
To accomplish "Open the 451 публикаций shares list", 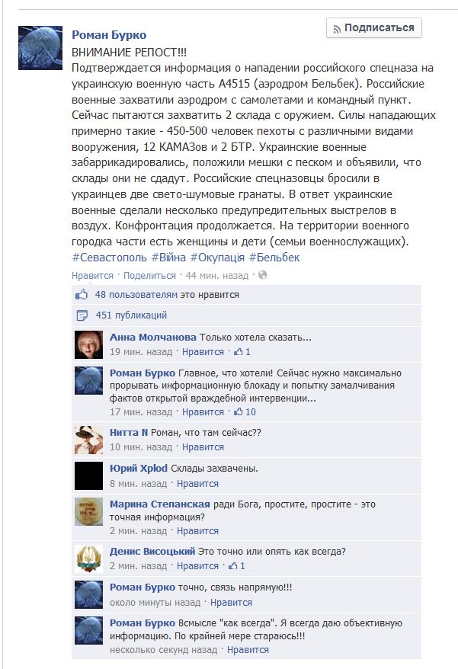I will (131, 315).
